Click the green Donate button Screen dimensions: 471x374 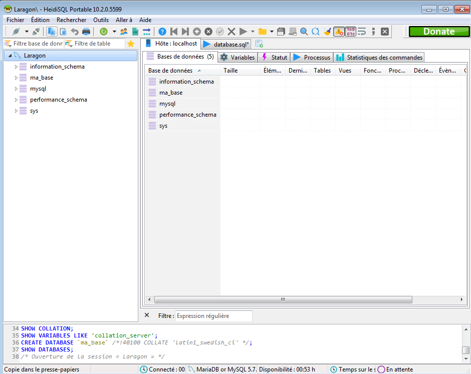(439, 32)
